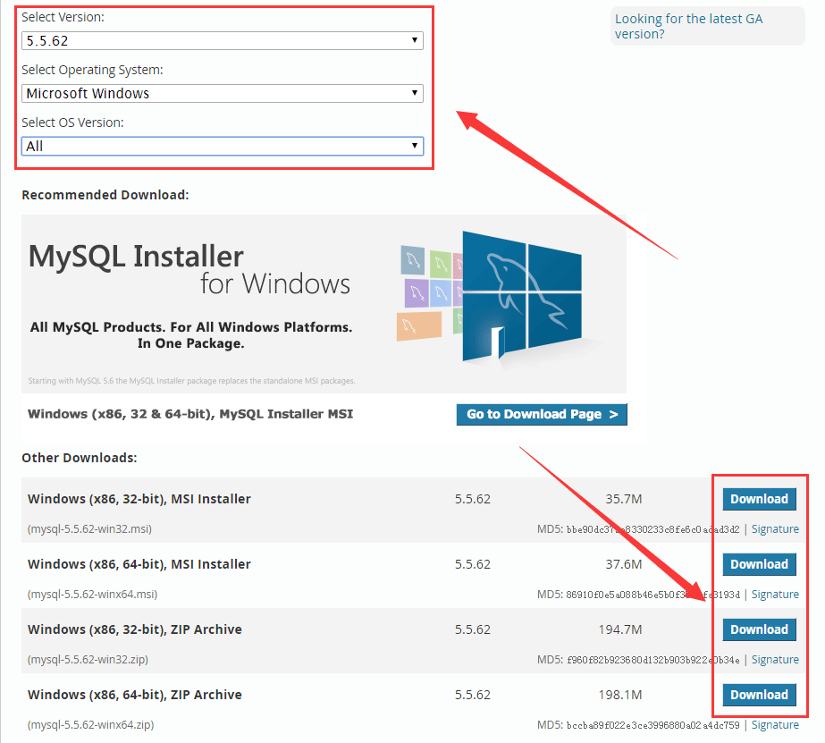Open the Select Operating System dropdown
Image resolution: width=825 pixels, height=743 pixels.
[222, 93]
